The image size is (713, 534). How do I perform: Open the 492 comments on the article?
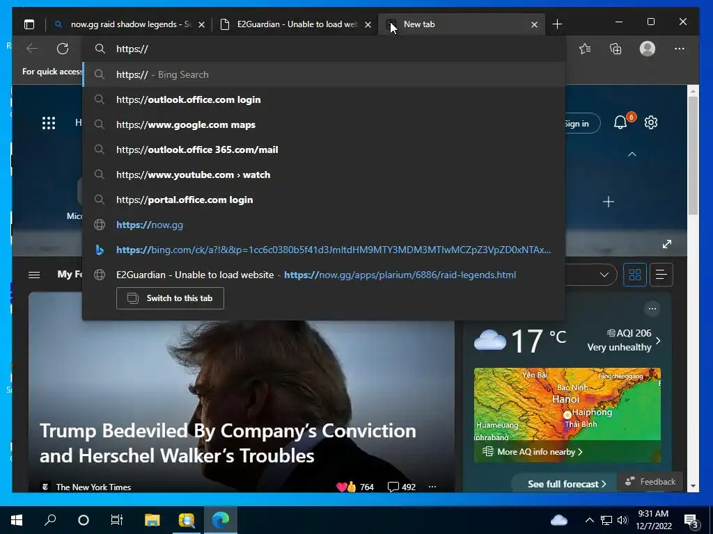click(x=402, y=487)
